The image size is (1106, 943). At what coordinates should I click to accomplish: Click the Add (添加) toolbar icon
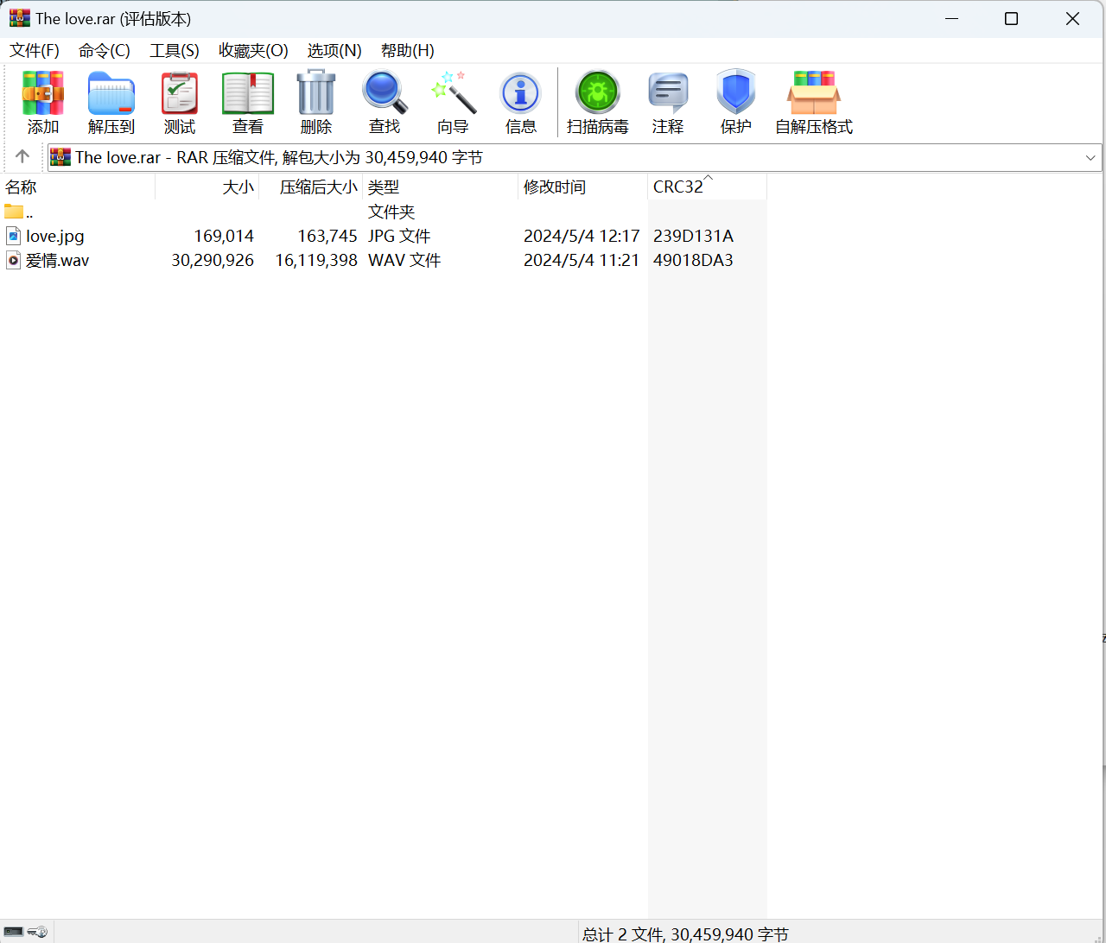pos(43,93)
